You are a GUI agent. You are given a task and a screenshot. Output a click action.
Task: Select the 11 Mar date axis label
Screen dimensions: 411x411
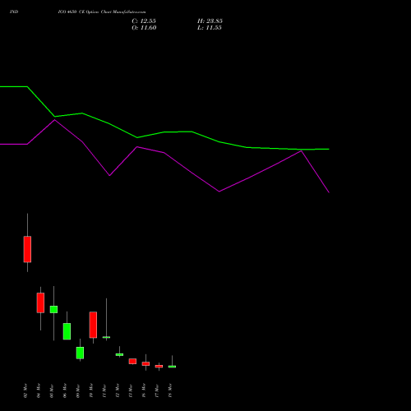click(x=104, y=390)
